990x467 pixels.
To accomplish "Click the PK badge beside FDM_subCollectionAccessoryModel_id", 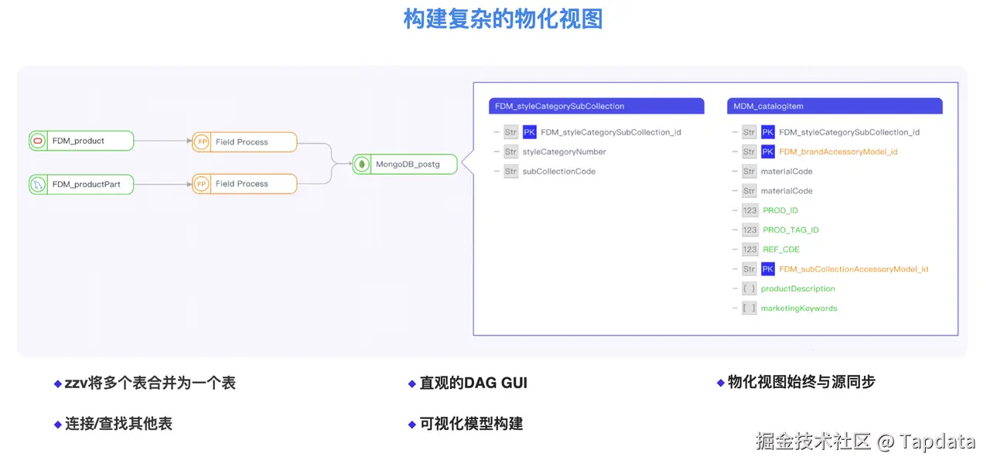I will click(767, 269).
